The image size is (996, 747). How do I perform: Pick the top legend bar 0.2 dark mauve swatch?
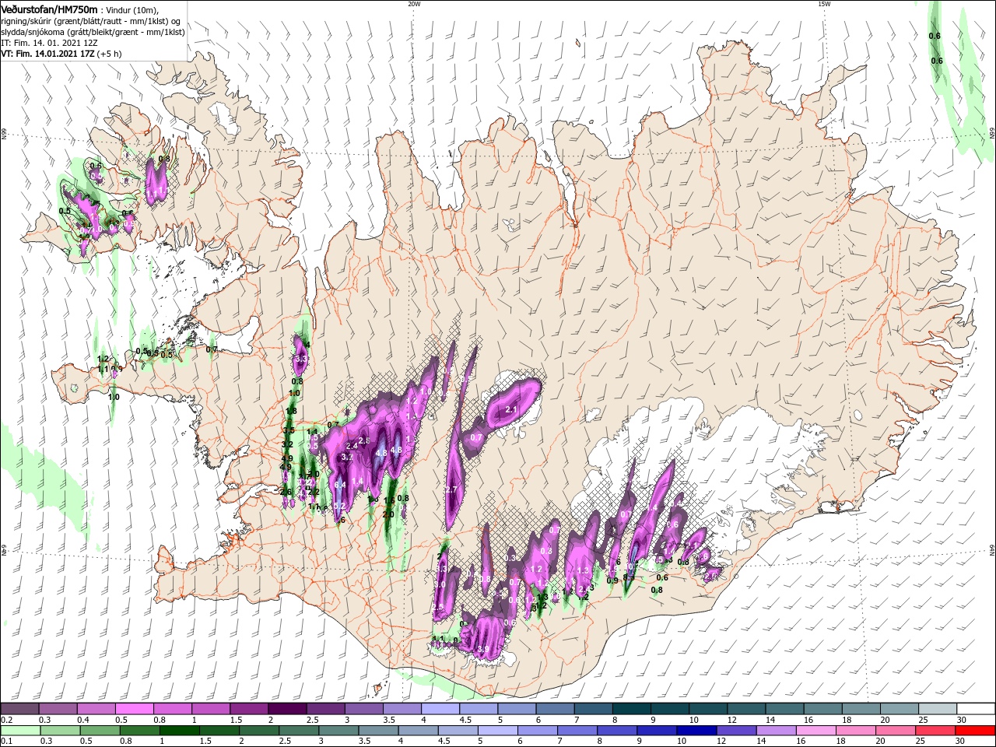19,709
